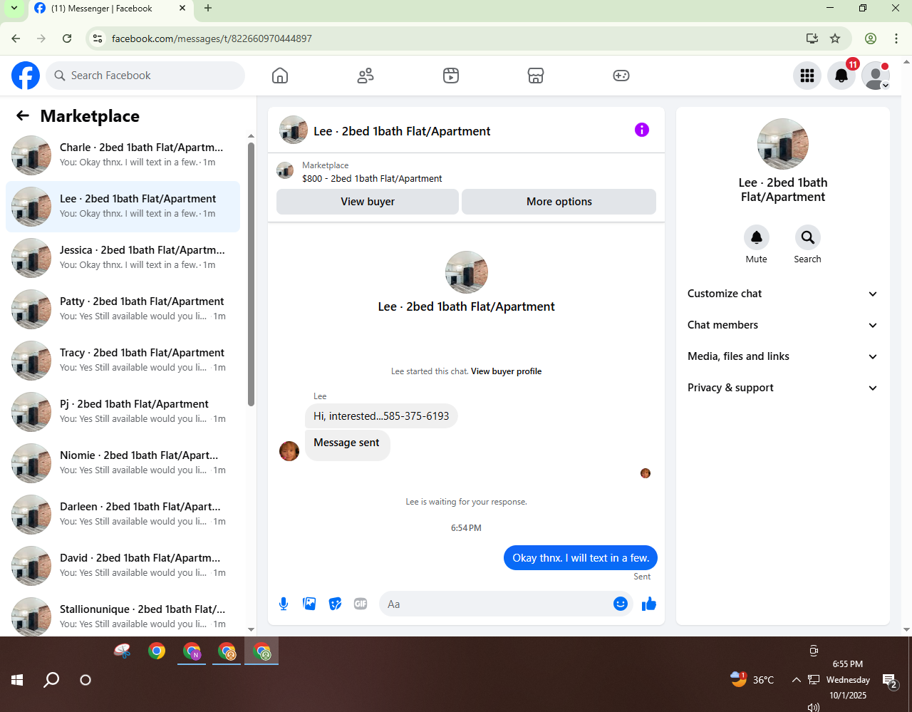Screen dimensions: 912x712
Task: Open the Niomie conversation
Action: click(x=123, y=463)
